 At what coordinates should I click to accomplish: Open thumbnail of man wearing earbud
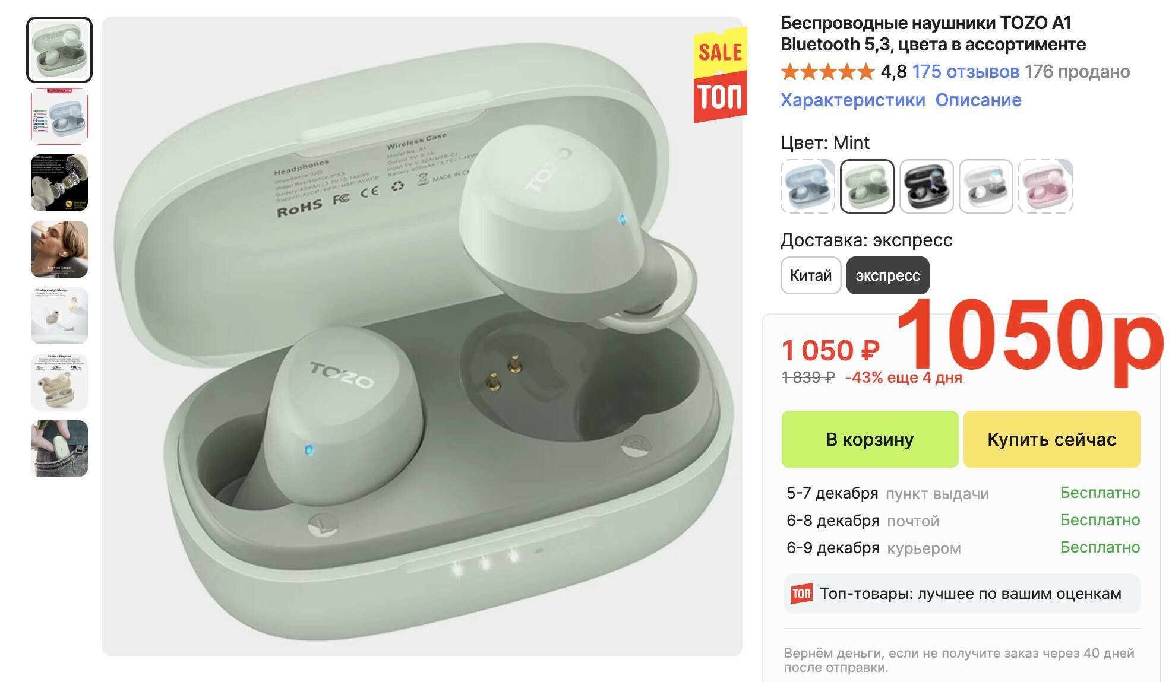click(x=59, y=249)
